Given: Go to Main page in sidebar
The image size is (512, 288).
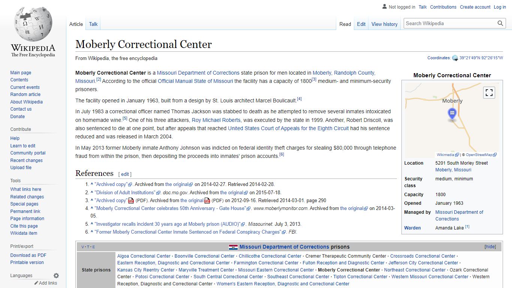Looking at the screenshot, I should pos(21,73).
